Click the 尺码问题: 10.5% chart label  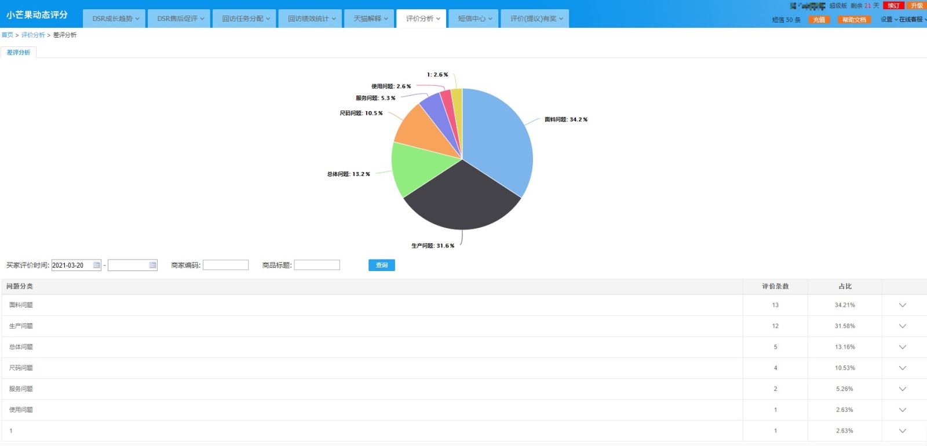coord(361,113)
